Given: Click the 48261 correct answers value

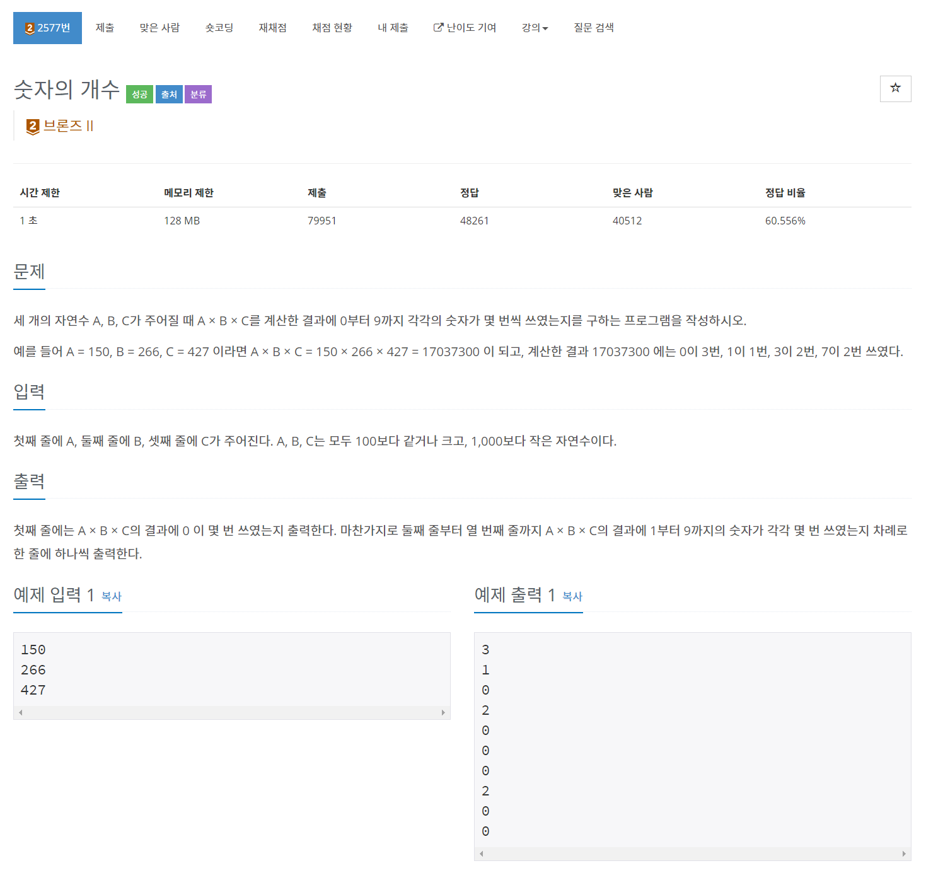Looking at the screenshot, I should (475, 221).
